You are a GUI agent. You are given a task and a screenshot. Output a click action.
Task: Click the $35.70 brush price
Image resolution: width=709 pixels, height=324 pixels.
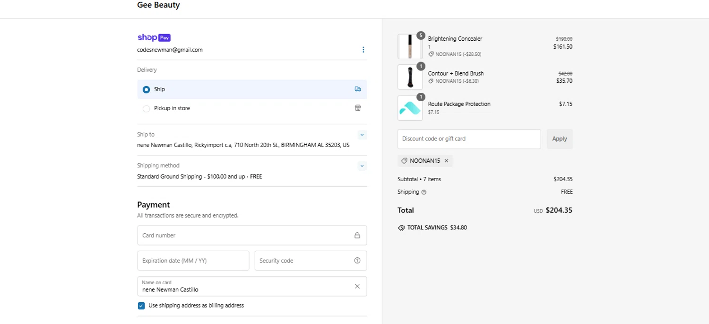[564, 81]
